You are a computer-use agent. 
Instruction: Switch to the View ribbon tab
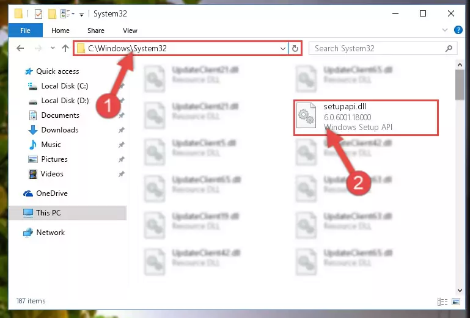tap(130, 31)
